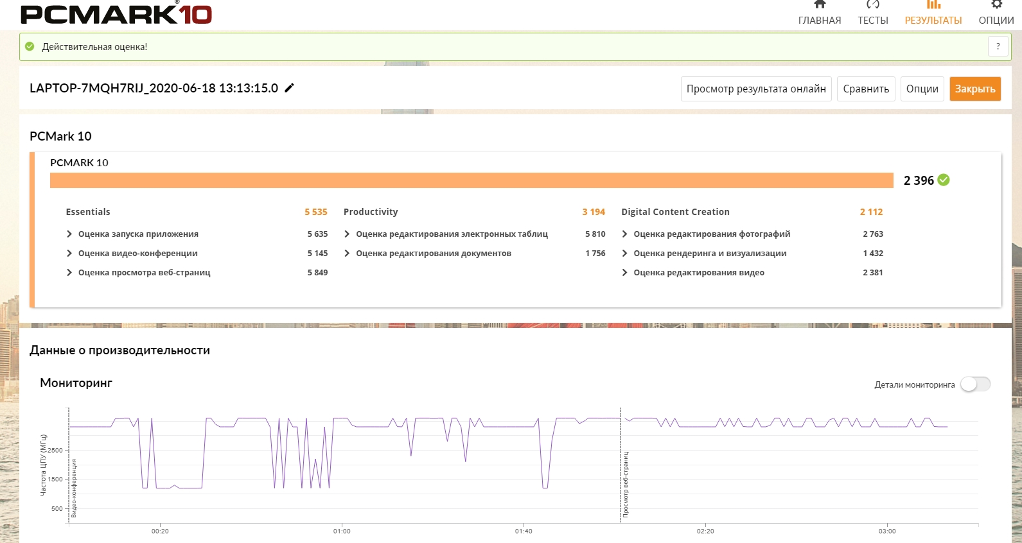This screenshot has height=543, width=1022.
Task: Click the score value 5 145
Action: (x=317, y=254)
